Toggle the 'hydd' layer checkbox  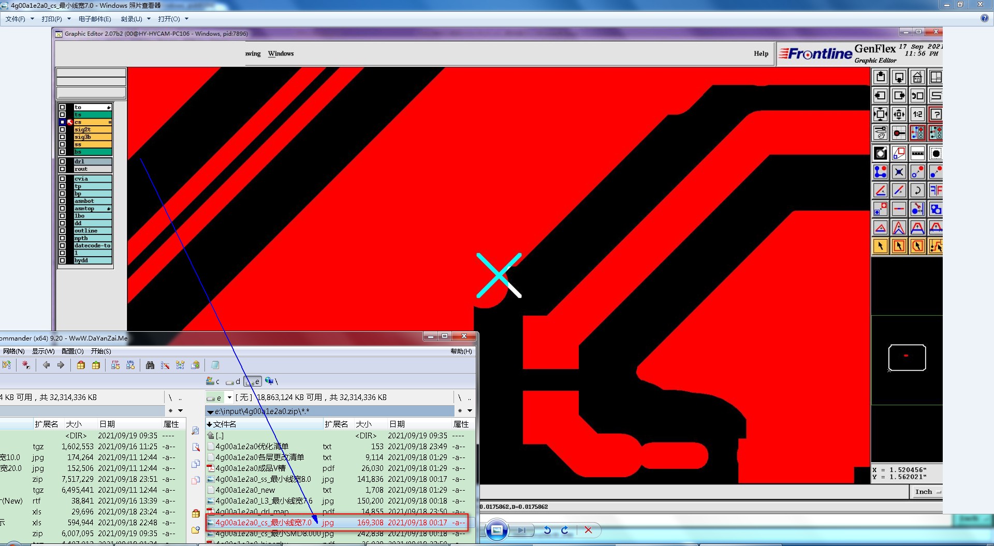(x=63, y=260)
